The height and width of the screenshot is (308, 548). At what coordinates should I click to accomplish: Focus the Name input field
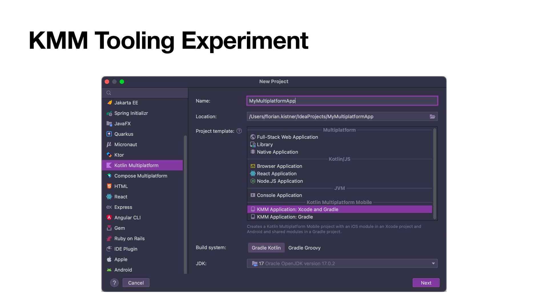click(342, 101)
